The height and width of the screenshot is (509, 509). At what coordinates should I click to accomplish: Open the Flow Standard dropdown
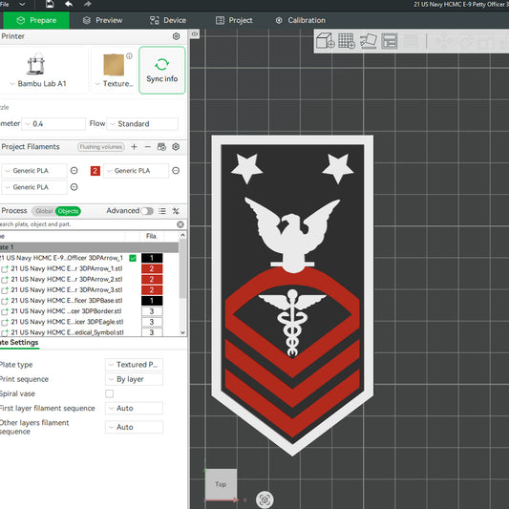point(142,124)
